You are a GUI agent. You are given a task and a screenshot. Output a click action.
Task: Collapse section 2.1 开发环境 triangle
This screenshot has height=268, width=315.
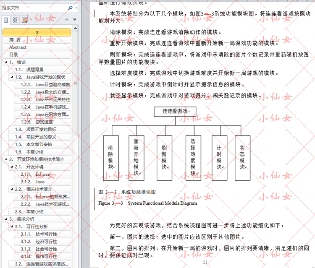coord(12,167)
